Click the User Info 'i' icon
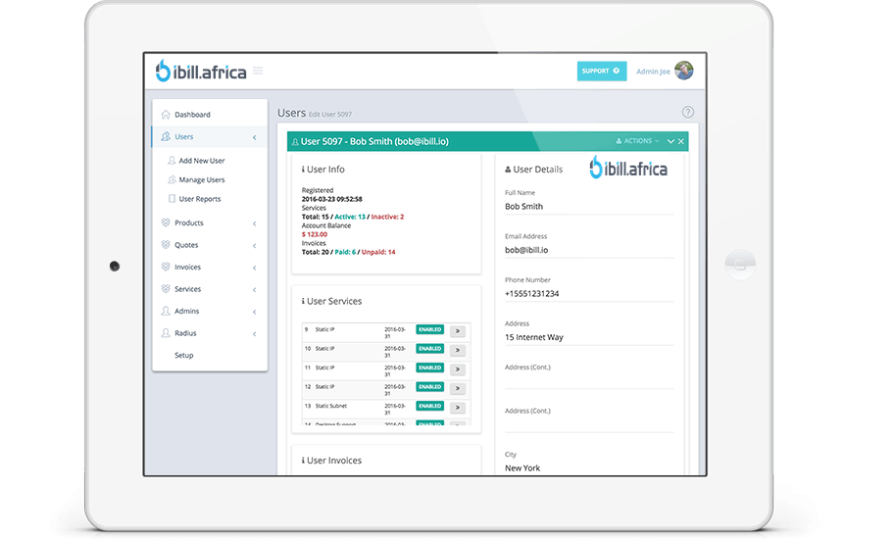 click(303, 170)
